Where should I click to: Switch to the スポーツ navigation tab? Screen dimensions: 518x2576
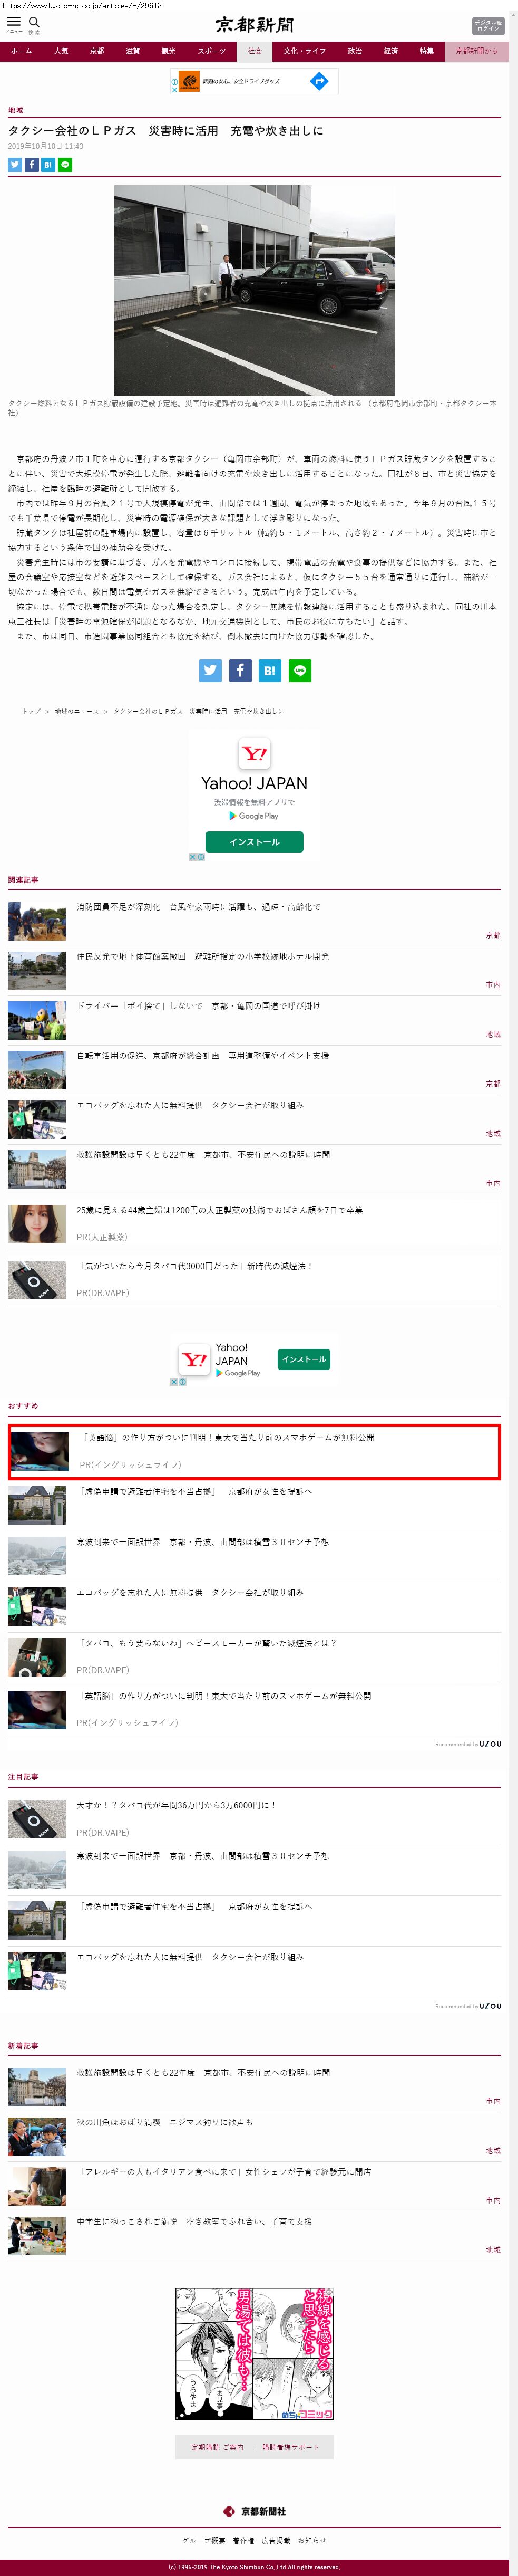pos(212,51)
